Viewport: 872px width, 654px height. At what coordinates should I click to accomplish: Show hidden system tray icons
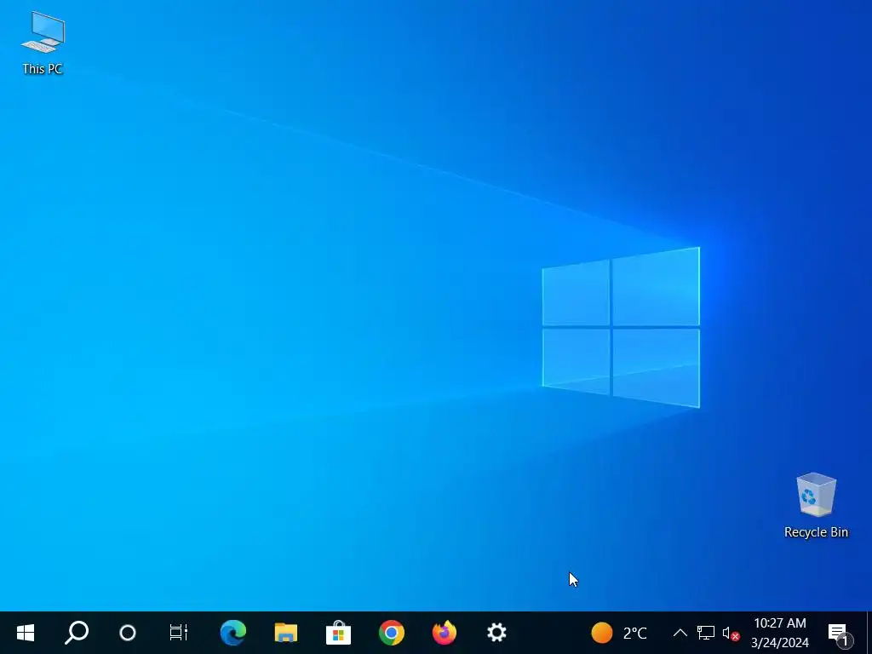680,633
